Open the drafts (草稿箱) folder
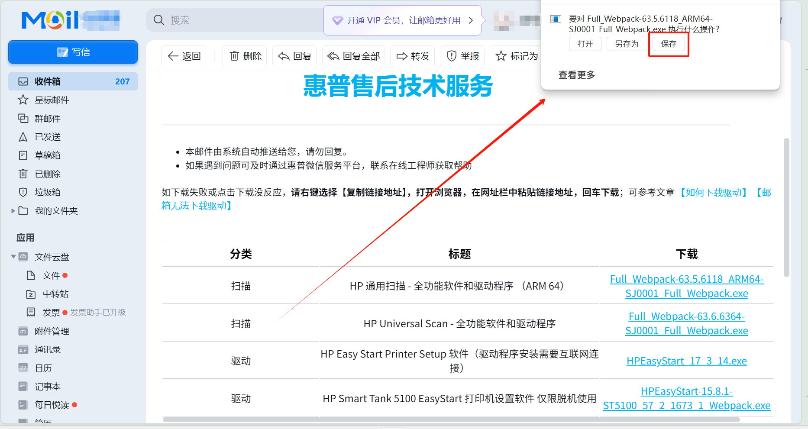This screenshot has width=808, height=429. pos(47,155)
